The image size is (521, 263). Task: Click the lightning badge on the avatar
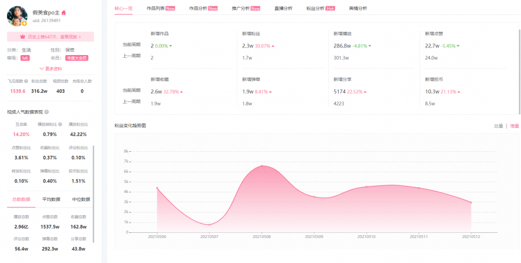click(24, 23)
